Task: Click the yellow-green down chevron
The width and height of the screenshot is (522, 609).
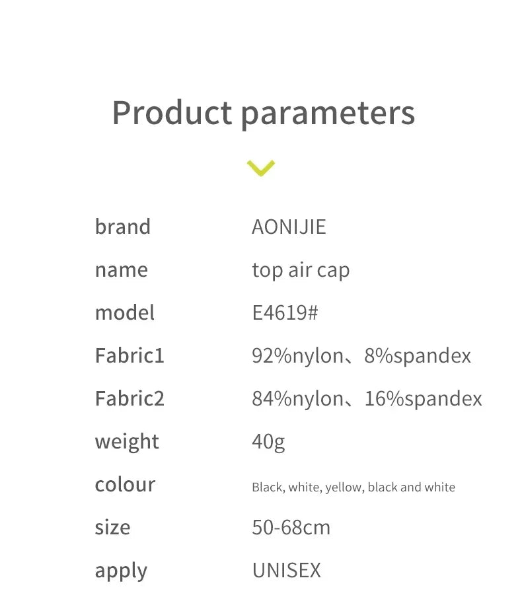Action: (x=261, y=168)
